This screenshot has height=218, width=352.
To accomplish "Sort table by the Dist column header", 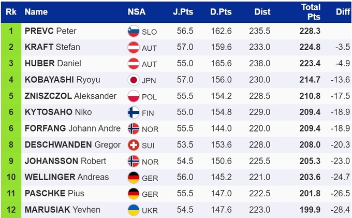I will [262, 12].
